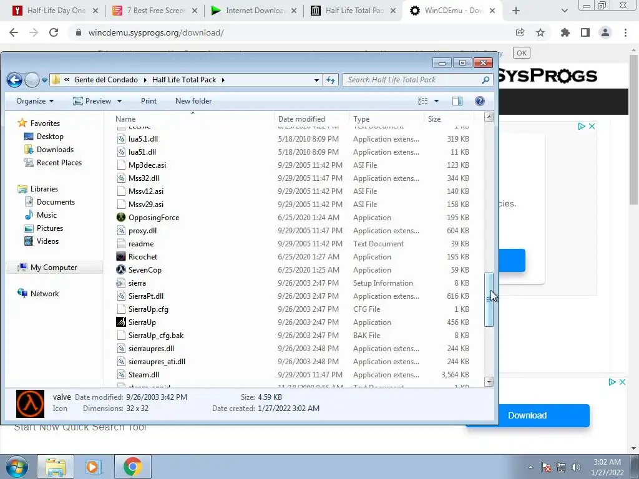Select the OpposingForce application icon

tap(121, 218)
